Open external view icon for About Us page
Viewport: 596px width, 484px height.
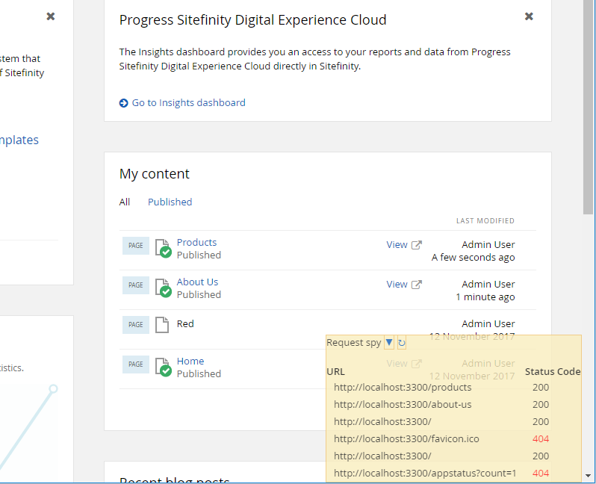(417, 285)
